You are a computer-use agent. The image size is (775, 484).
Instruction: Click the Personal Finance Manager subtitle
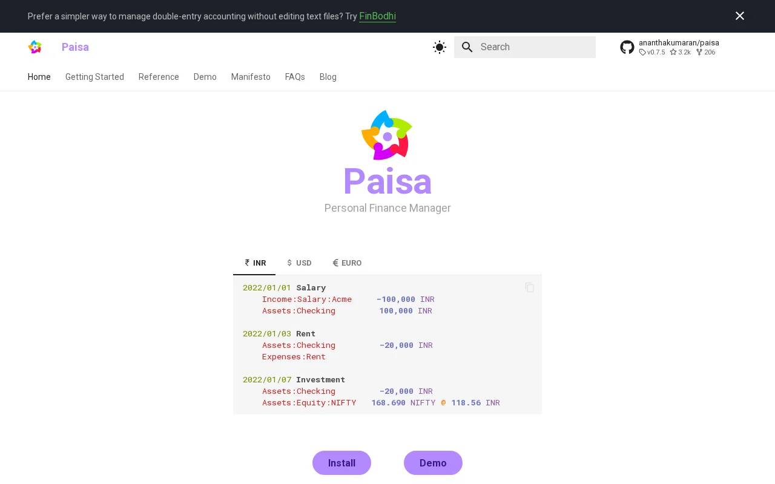pos(387,208)
